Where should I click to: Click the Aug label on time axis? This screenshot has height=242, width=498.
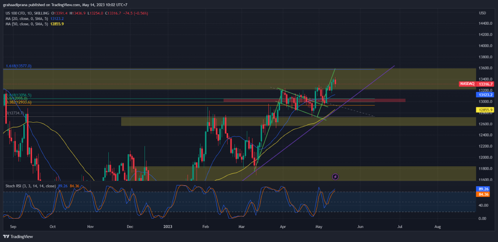pyautogui.click(x=438, y=227)
